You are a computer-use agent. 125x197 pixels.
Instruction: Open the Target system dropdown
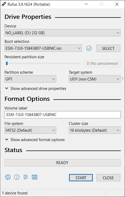(x=95, y=79)
